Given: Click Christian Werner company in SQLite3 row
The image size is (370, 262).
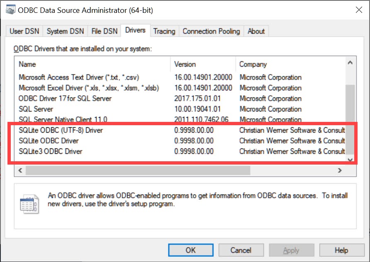Looking at the screenshot, I should pyautogui.click(x=292, y=151).
